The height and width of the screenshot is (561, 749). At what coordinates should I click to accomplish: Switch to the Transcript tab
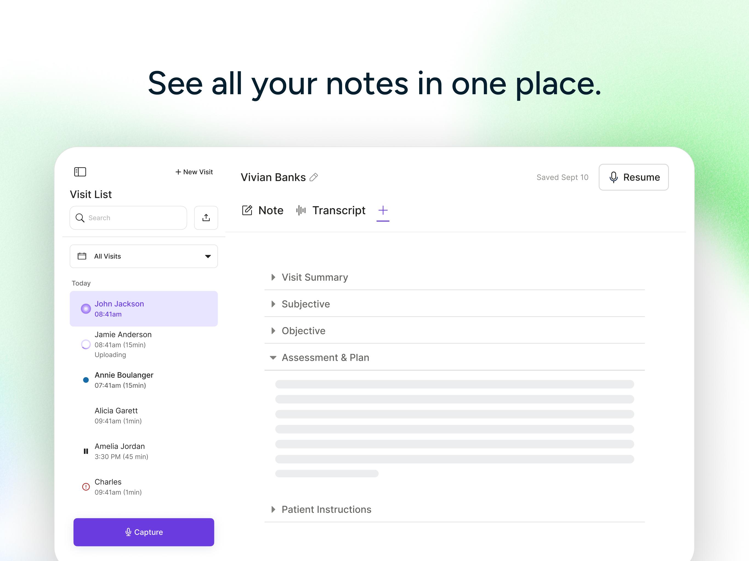click(x=339, y=210)
